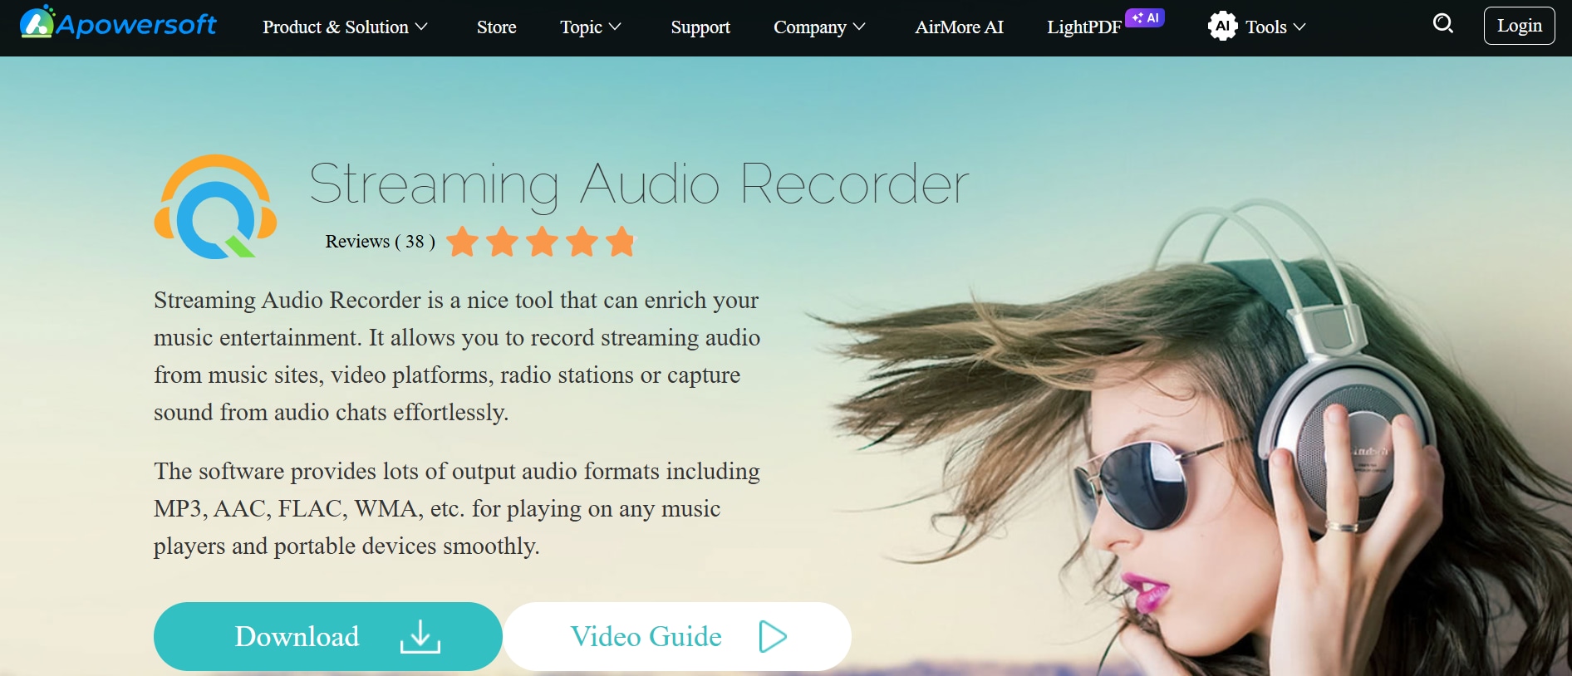Click the paragraph starting 'Streaming Audio Recorder is'
This screenshot has height=676, width=1572.
[457, 356]
